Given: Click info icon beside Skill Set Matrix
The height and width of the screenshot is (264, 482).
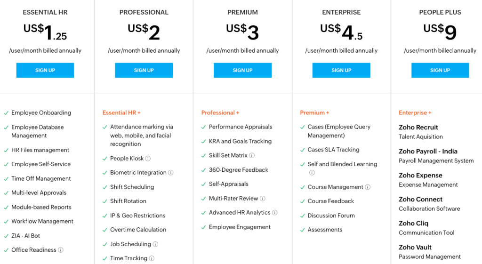Looking at the screenshot, I should tap(252, 156).
